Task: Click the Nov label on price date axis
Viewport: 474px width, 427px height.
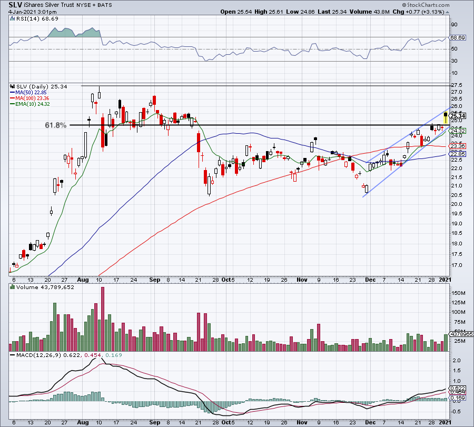Action: [x=302, y=280]
